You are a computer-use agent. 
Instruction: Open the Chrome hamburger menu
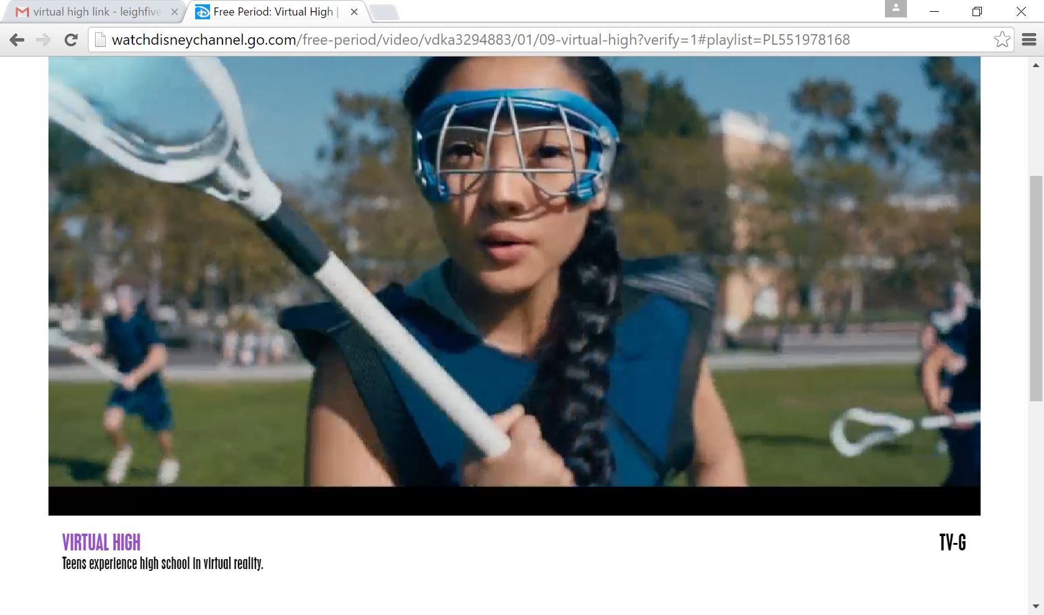(1029, 40)
